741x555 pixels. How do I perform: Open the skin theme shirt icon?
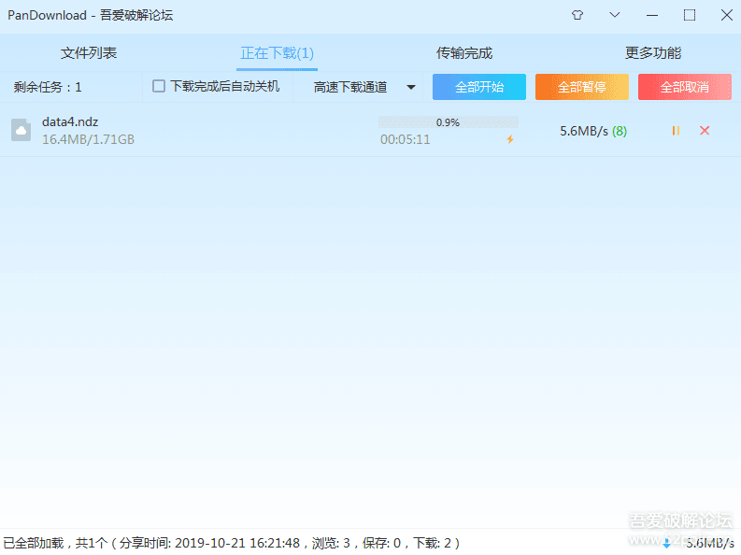[577, 15]
